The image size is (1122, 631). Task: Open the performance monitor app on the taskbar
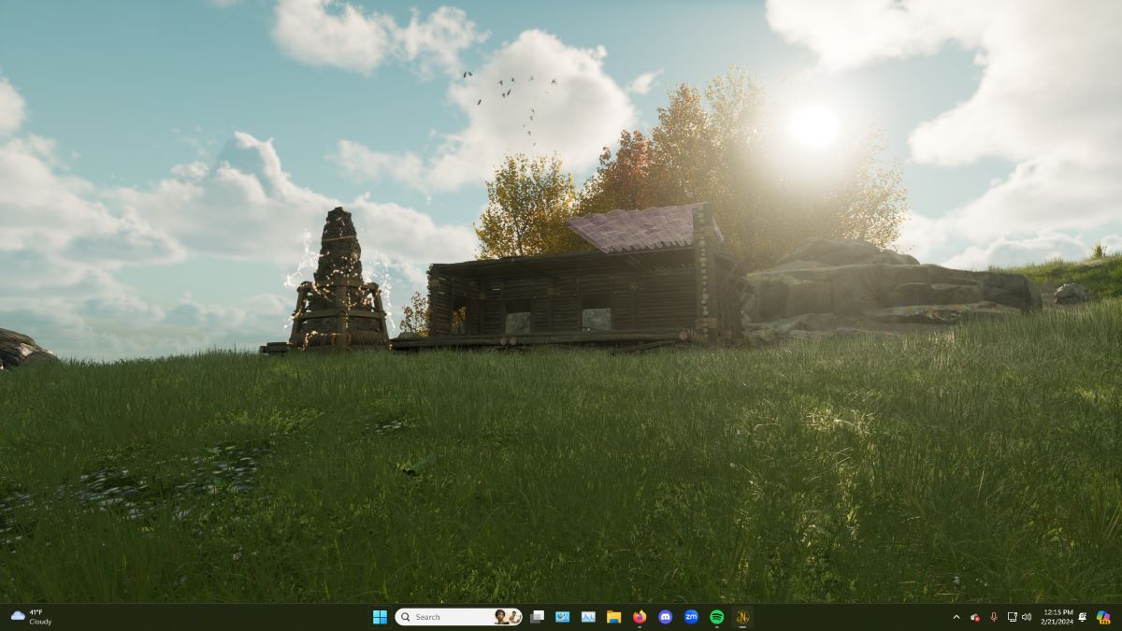[588, 617]
